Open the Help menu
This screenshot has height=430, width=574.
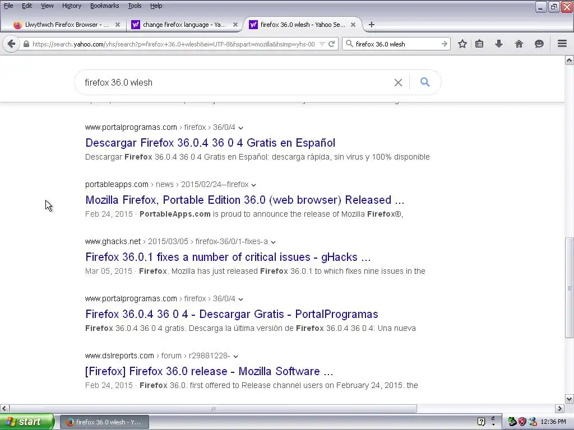tap(156, 6)
